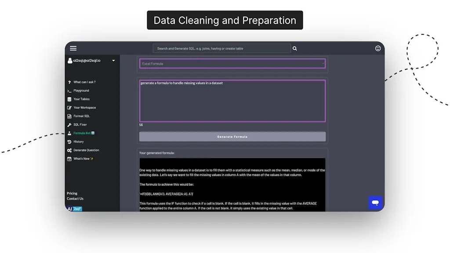Open Your Workspace via its edit icon

click(70, 108)
